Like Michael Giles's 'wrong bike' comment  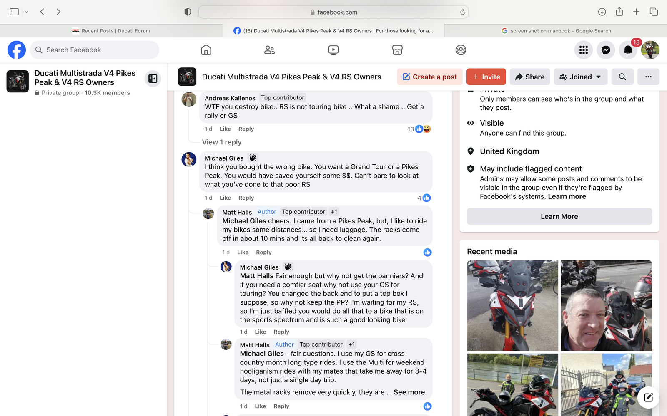[225, 198]
